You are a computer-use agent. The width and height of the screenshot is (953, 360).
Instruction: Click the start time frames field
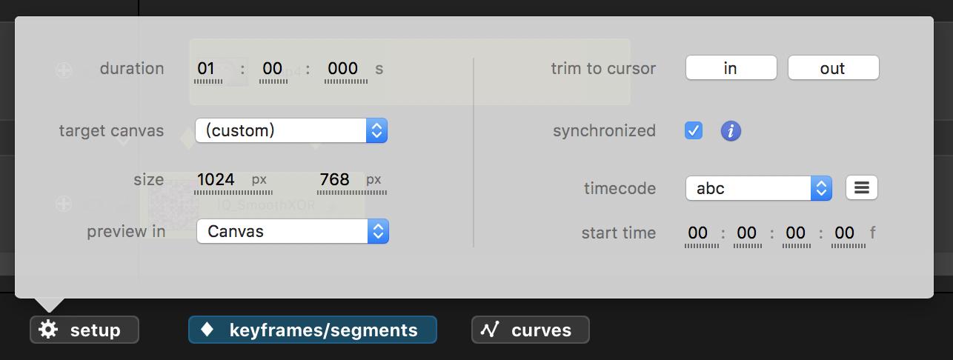click(x=844, y=233)
